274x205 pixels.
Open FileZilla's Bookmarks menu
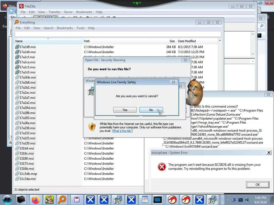click(x=84, y=12)
